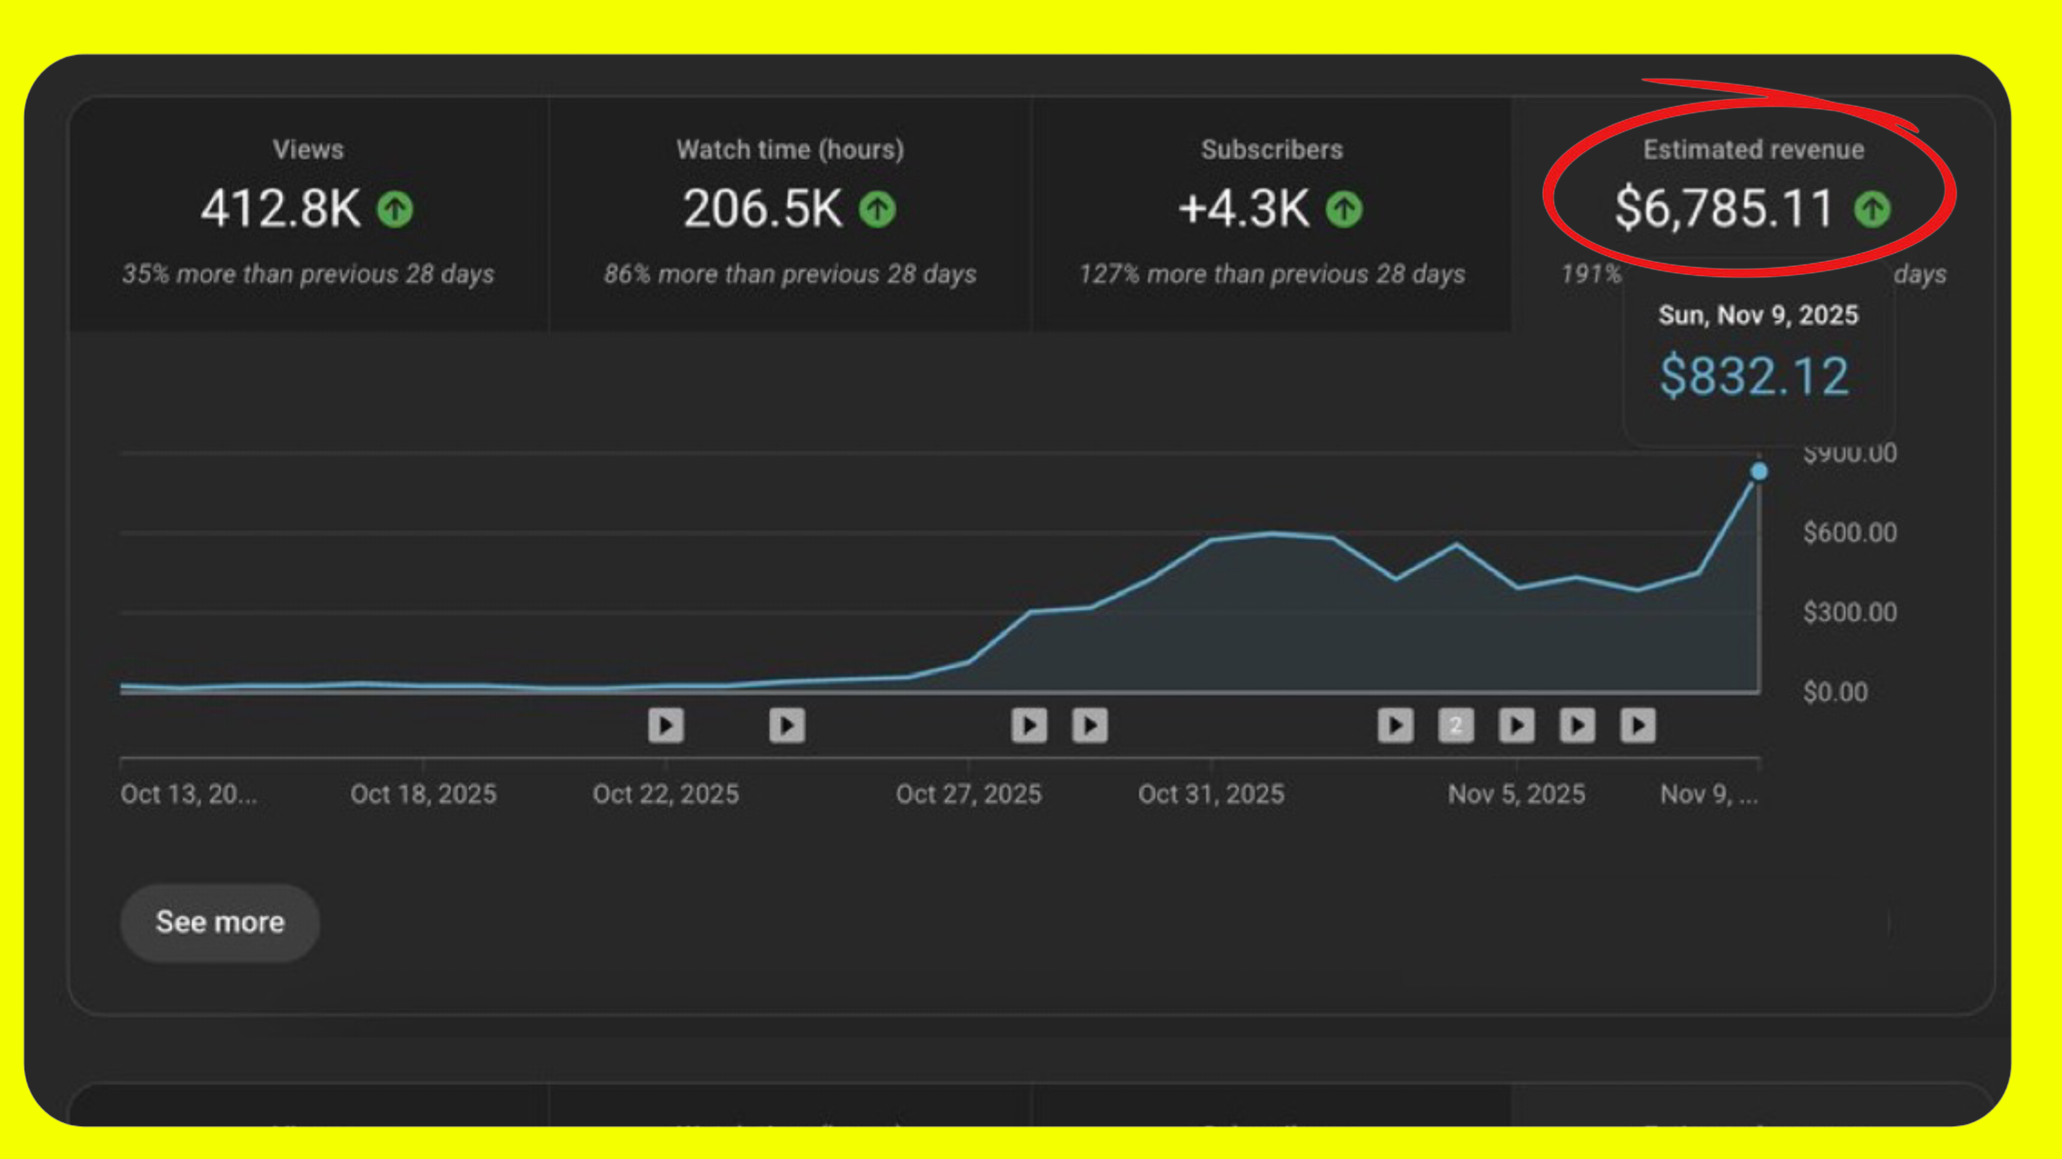Click the Oct 31, 2025 axis label
The width and height of the screenshot is (2062, 1159).
coord(1210,794)
